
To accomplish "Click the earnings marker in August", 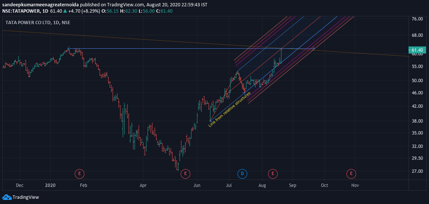I will point(272,174).
